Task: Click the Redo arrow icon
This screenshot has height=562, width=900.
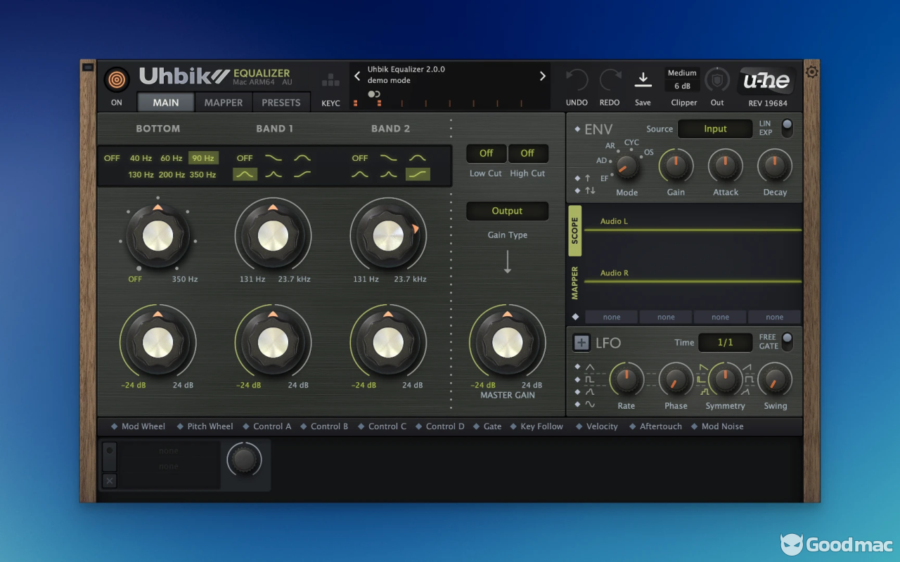Action: click(x=610, y=80)
